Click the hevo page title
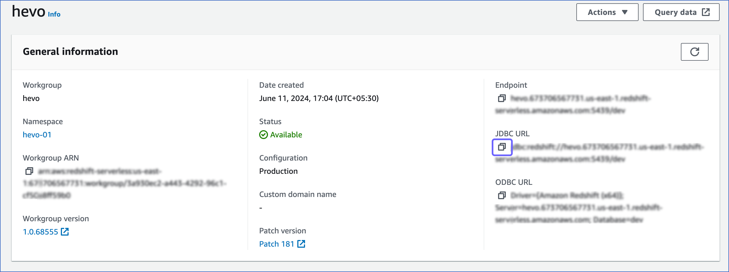Viewport: 729px width, 272px height. (x=28, y=11)
